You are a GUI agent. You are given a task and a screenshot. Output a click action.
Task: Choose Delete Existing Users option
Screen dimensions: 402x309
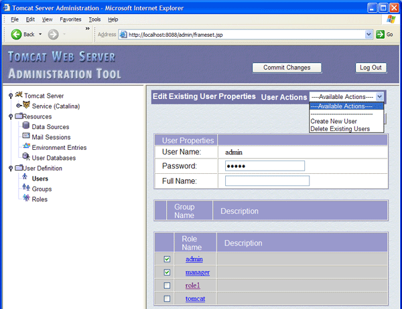[x=340, y=128]
